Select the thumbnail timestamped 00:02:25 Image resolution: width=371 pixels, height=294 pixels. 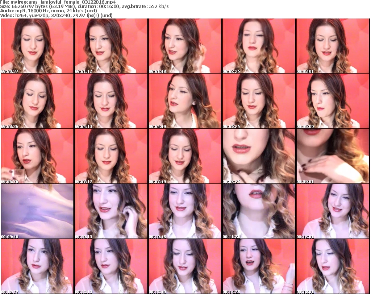[259, 46]
